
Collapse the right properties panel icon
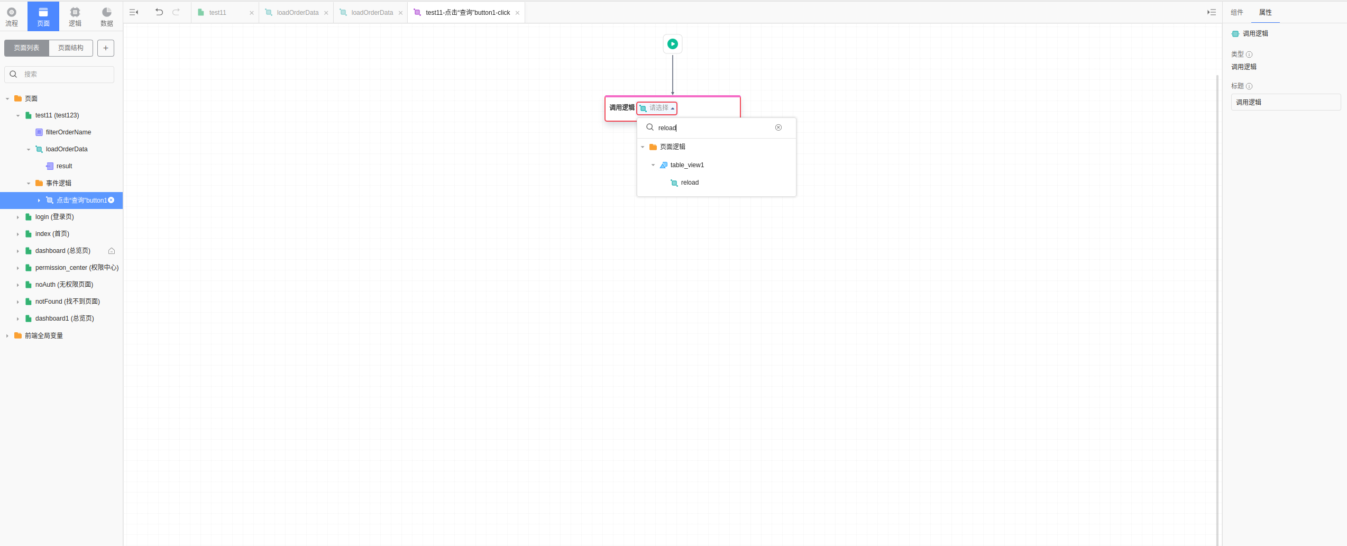tap(1212, 12)
